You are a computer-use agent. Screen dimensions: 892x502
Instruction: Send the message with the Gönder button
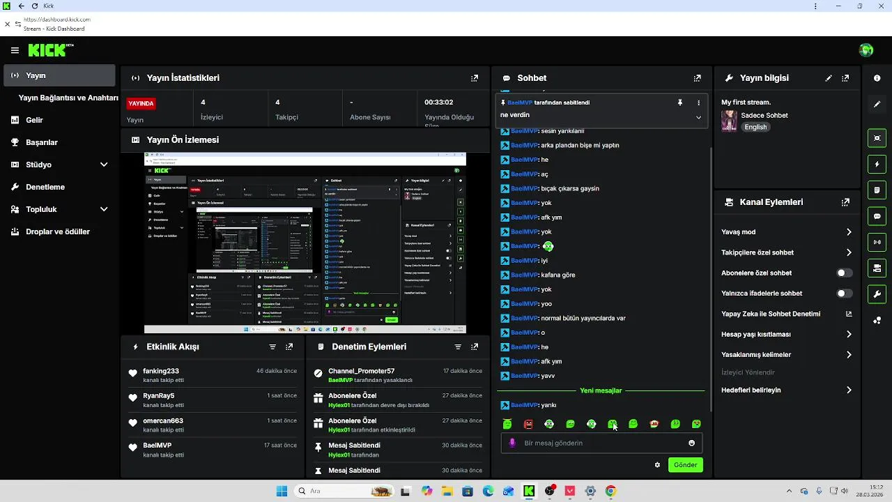point(685,464)
